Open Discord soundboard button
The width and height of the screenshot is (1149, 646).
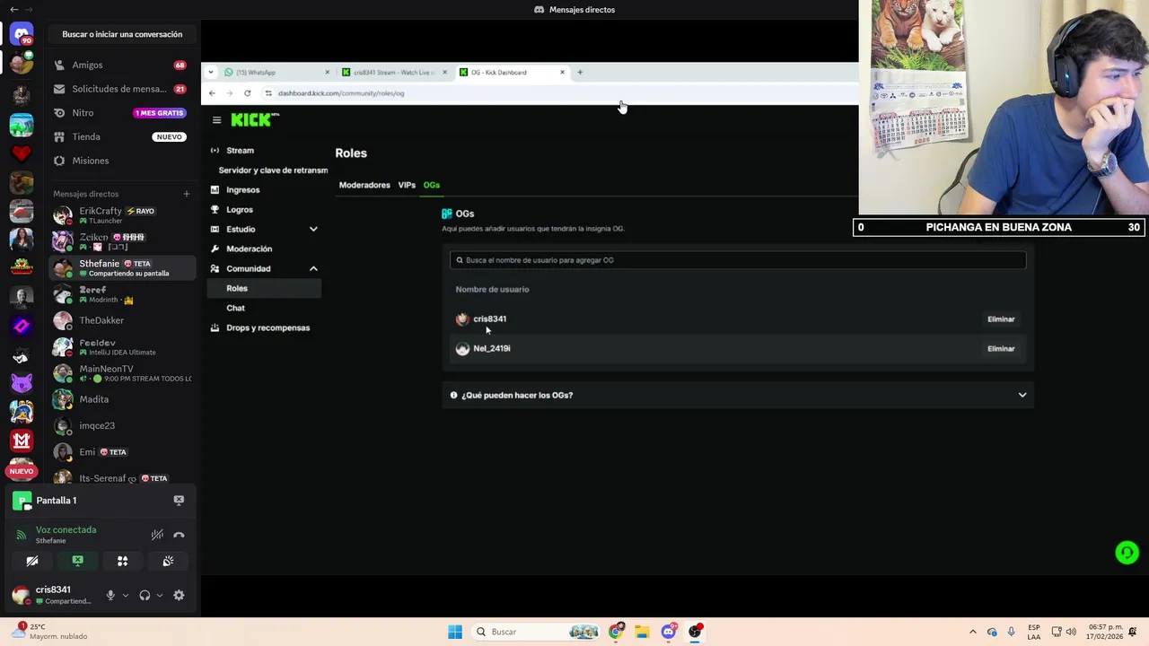pyautogui.click(x=168, y=561)
